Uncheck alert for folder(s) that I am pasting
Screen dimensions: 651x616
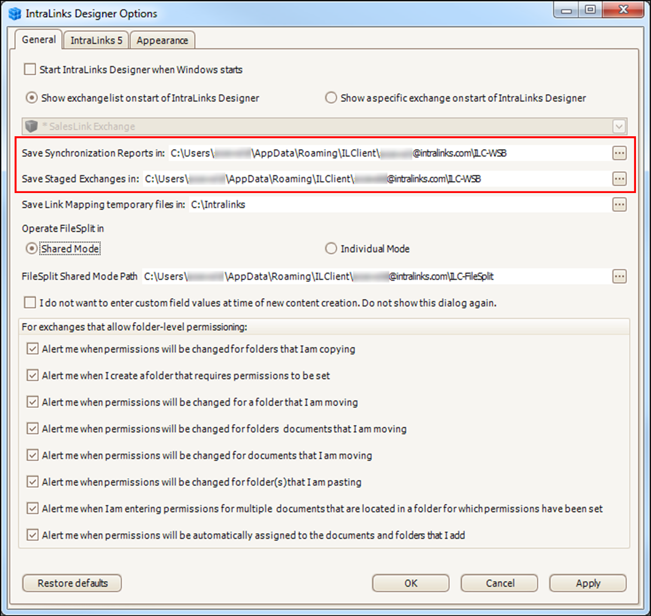(33, 482)
